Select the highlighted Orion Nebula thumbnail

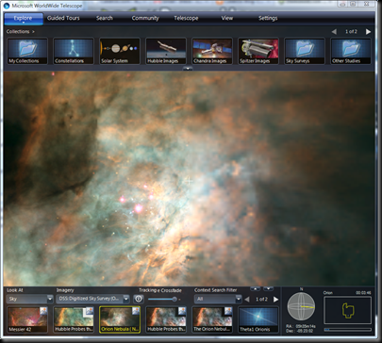120,319
